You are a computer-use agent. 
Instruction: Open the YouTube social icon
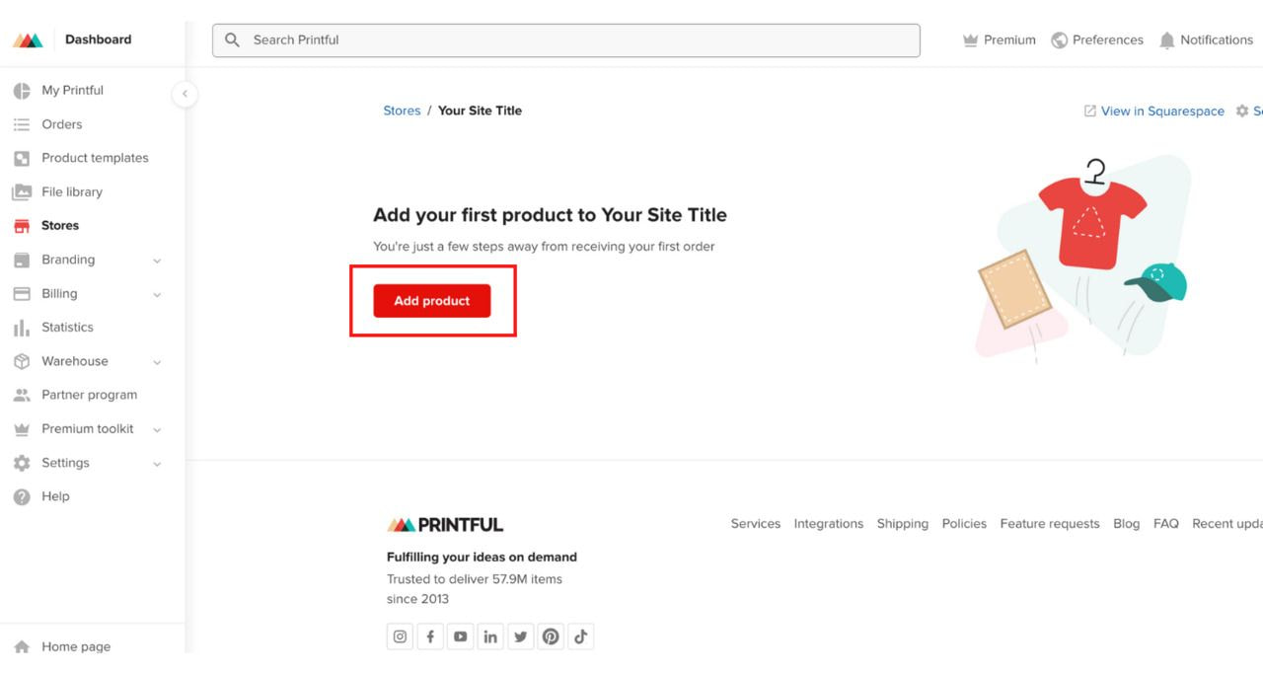pos(460,637)
